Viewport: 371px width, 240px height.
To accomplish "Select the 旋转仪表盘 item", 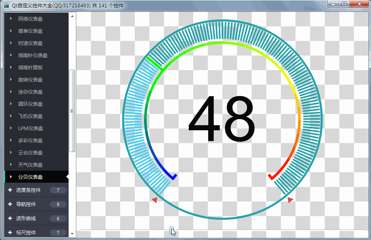I will pyautogui.click(x=30, y=79).
